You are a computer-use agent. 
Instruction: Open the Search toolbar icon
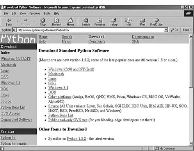(x=86, y=20)
